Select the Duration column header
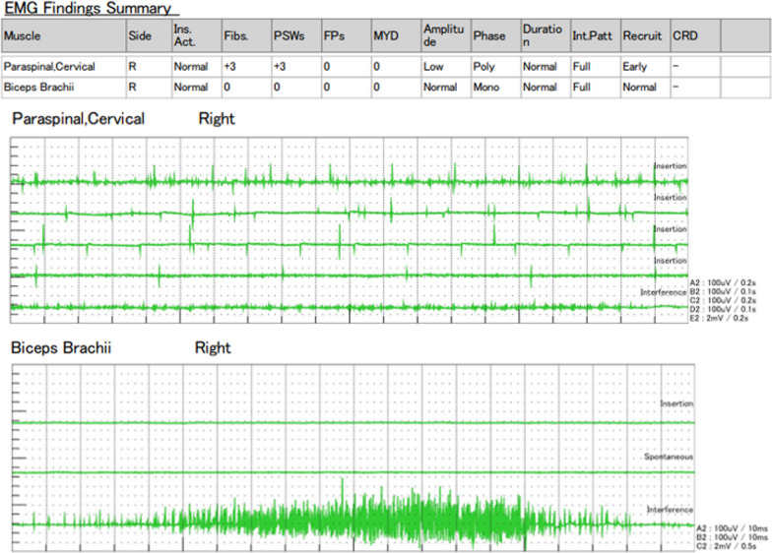 pyautogui.click(x=546, y=35)
